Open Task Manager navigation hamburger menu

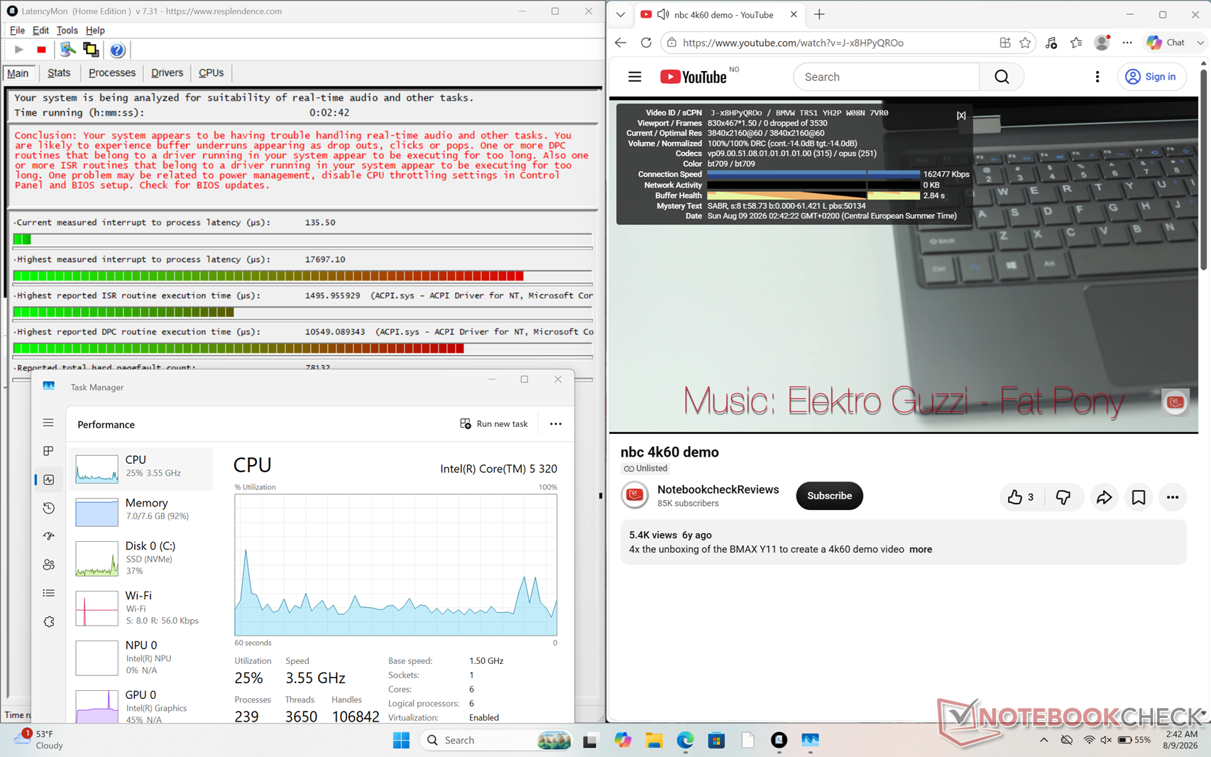point(48,423)
